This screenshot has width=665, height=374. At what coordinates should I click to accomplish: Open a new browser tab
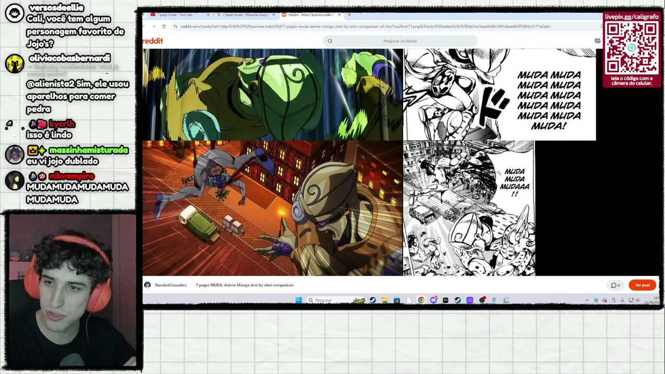coord(349,15)
